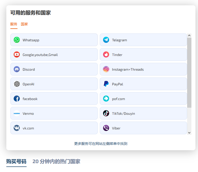Select the OpenAI logo icon
Viewport: 198px width, 172px height.
pyautogui.click(x=17, y=84)
